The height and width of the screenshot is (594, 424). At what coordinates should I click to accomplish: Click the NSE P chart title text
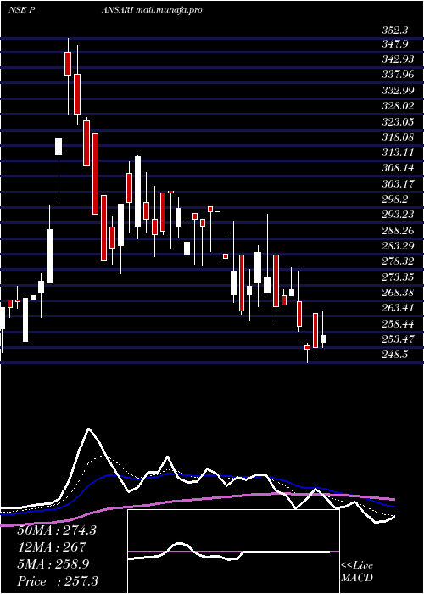(x=22, y=10)
